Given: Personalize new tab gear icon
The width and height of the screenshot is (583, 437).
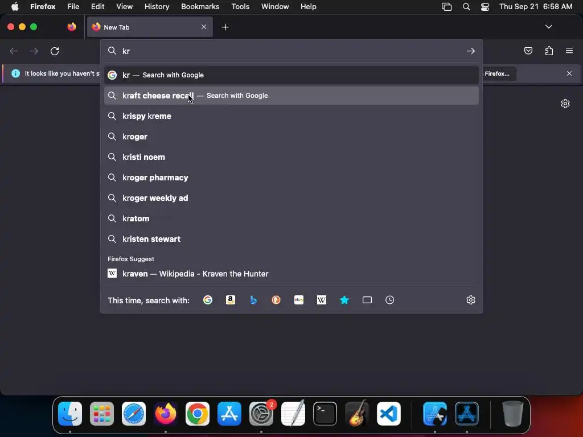Looking at the screenshot, I should pos(565,104).
